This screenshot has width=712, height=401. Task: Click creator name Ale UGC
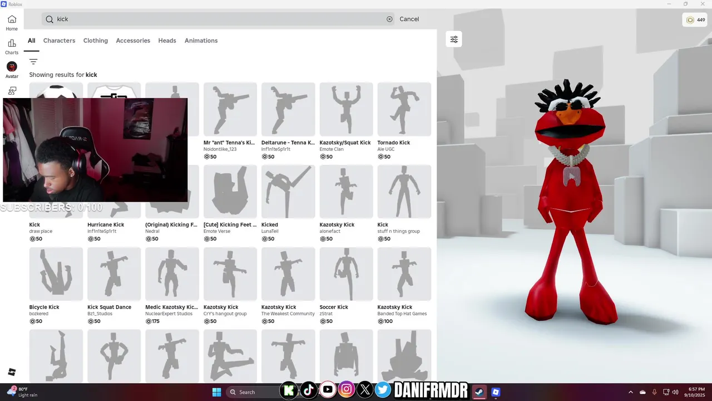387,149
